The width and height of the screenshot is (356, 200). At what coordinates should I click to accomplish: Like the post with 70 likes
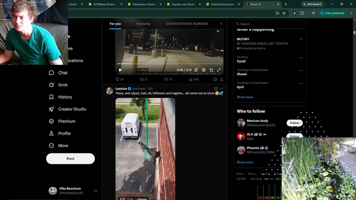pyautogui.click(x=168, y=79)
